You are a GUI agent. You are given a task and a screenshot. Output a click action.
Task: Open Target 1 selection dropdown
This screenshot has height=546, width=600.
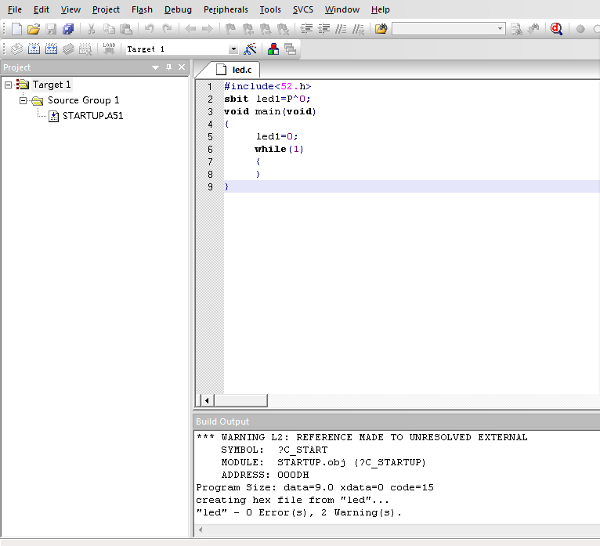(x=233, y=49)
